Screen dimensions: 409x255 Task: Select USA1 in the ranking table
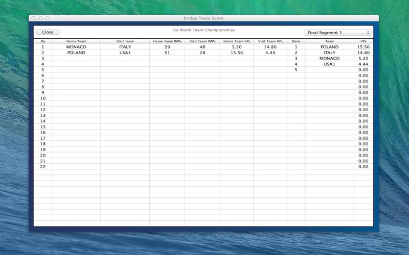[329, 64]
